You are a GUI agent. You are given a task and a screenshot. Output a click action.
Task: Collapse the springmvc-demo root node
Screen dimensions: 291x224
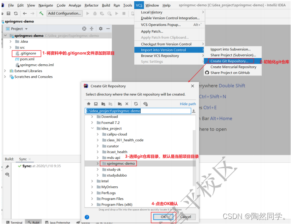coord(5,35)
